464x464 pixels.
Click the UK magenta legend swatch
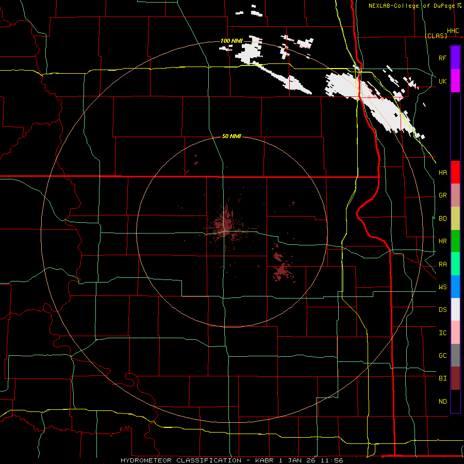click(x=455, y=80)
